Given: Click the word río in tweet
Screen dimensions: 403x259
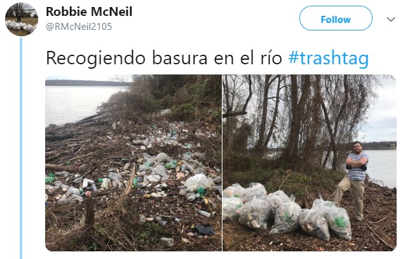Looking at the screenshot, I should point(271,58).
